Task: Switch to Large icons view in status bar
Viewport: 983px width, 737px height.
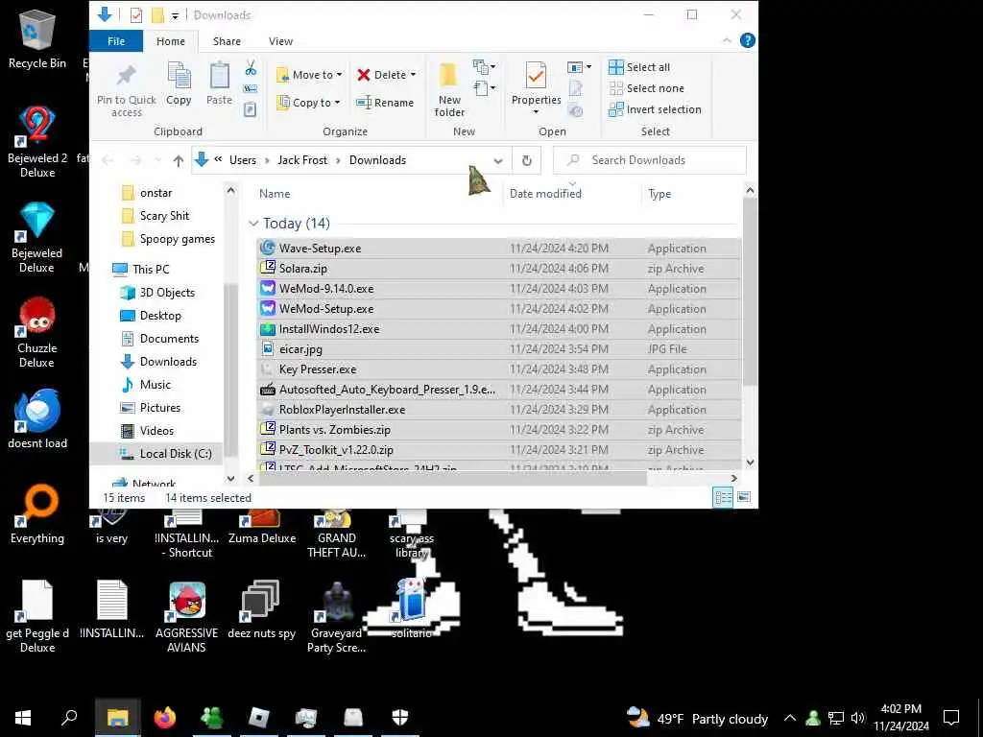Action: pyautogui.click(x=744, y=498)
